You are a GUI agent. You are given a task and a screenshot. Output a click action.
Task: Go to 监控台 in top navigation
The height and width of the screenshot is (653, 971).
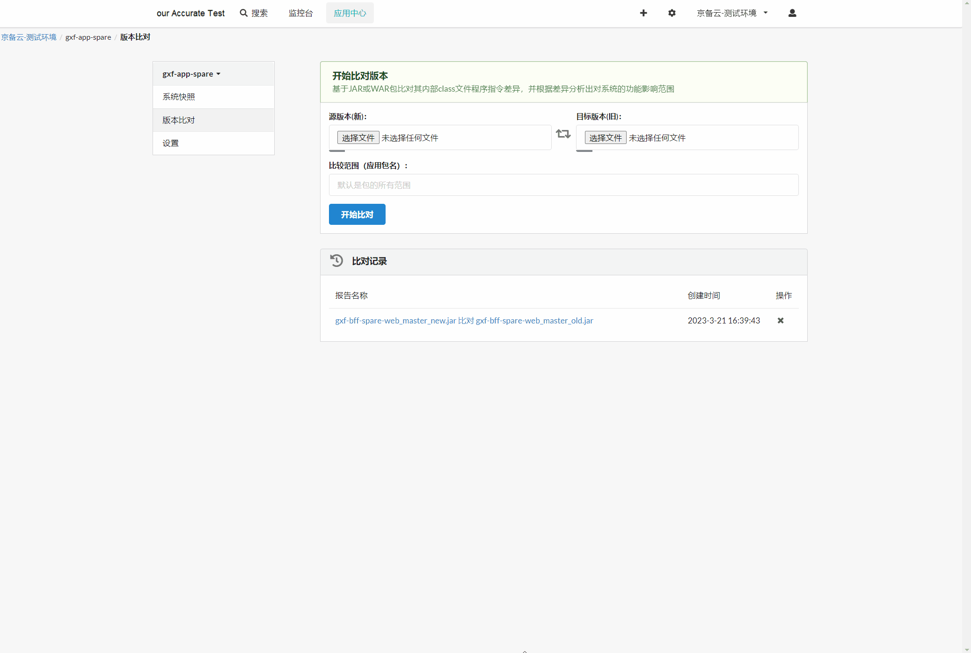(300, 13)
